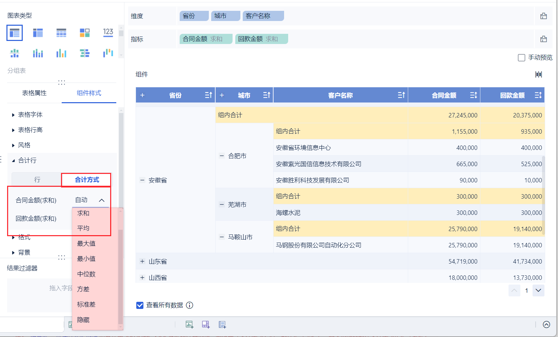Viewport: 558px width, 337px height.
Task: Choose the 123 KPI card chart type
Action: [108, 32]
